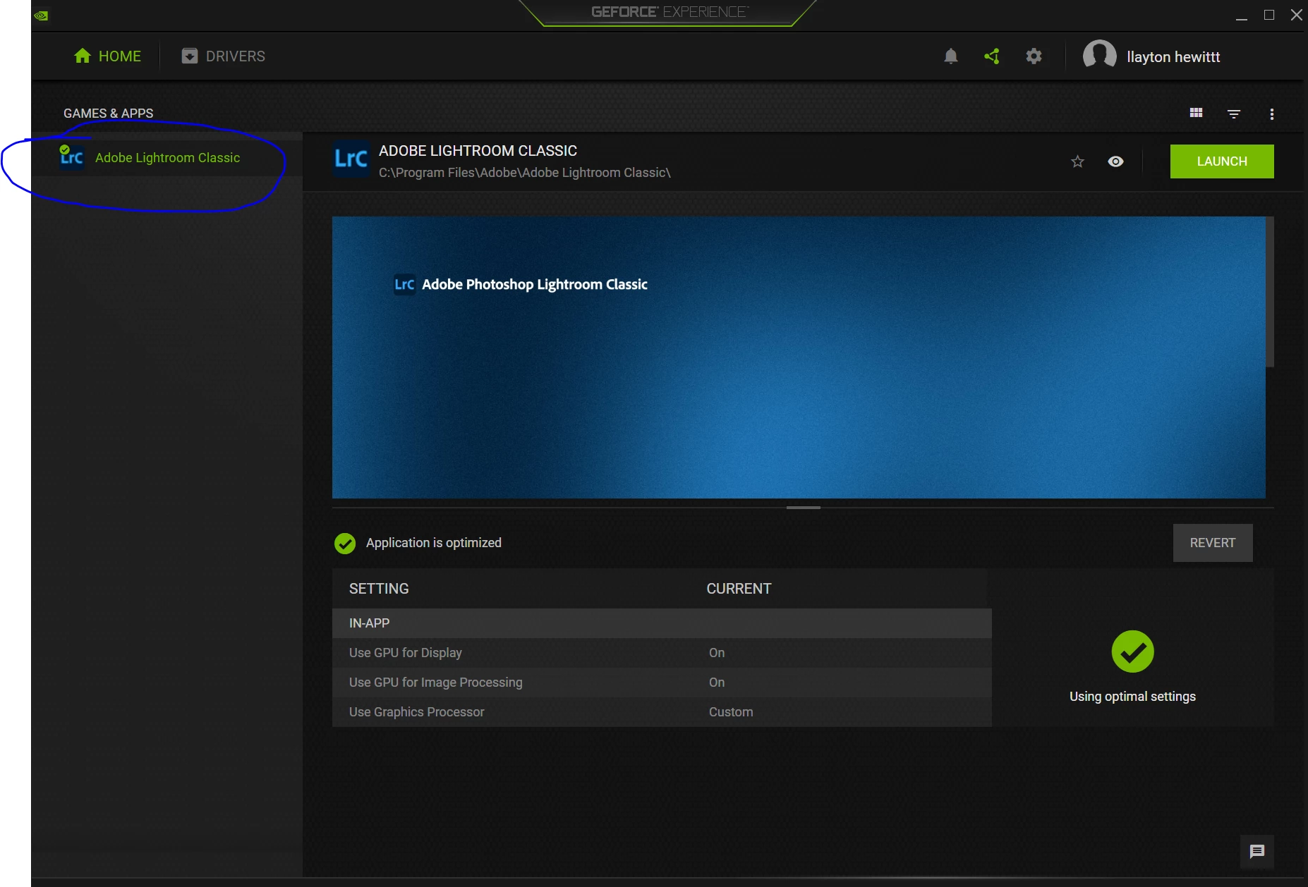Click the CURRENT column header
Viewport: 1308px width, 887px height.
click(x=739, y=589)
